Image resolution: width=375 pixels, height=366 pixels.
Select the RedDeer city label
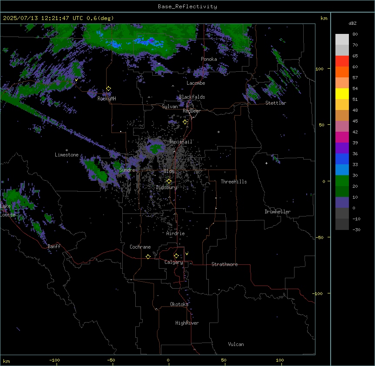(x=191, y=111)
